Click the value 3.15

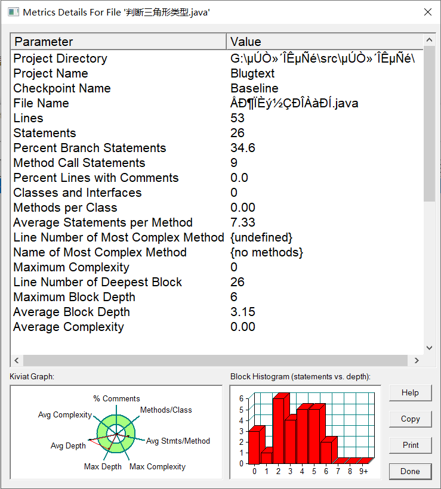(x=242, y=312)
